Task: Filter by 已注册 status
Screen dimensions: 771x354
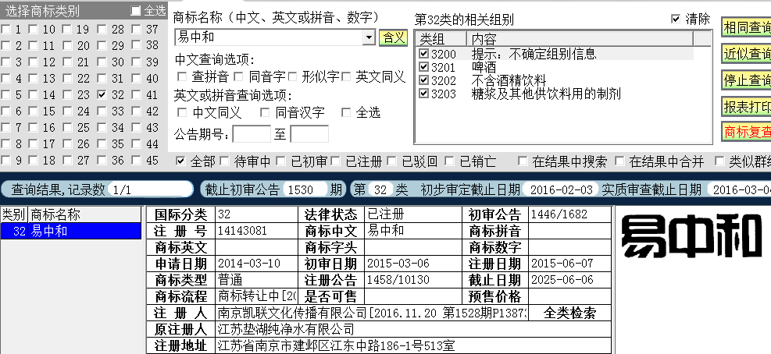Action: point(336,161)
